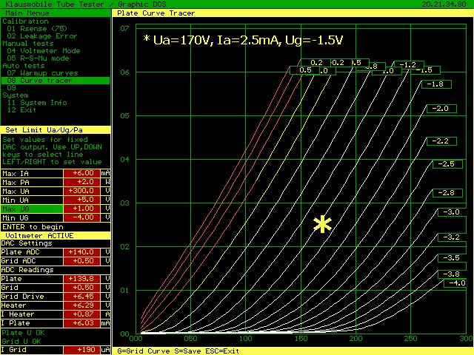Click the Grid Drive reading +6.45
474x355 pixels.
pos(81,297)
